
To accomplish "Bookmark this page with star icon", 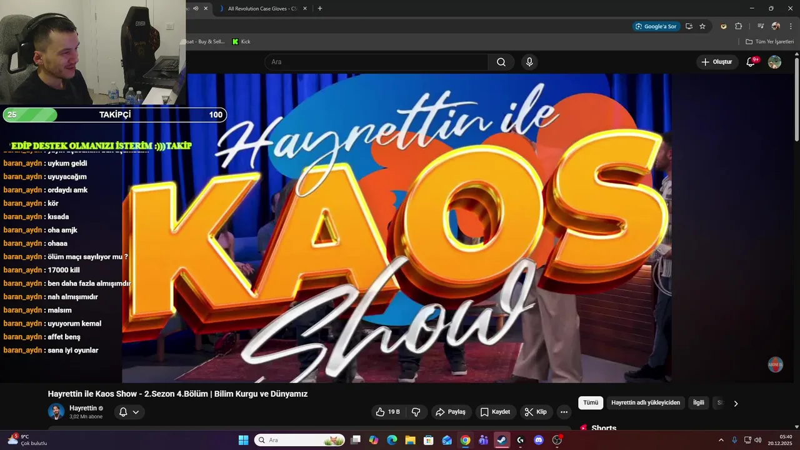I will point(702,26).
